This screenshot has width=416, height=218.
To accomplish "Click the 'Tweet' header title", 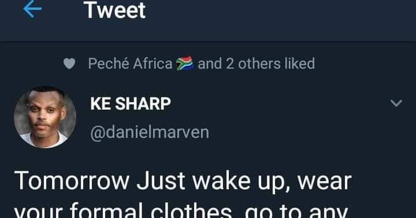I will click(x=115, y=10).
